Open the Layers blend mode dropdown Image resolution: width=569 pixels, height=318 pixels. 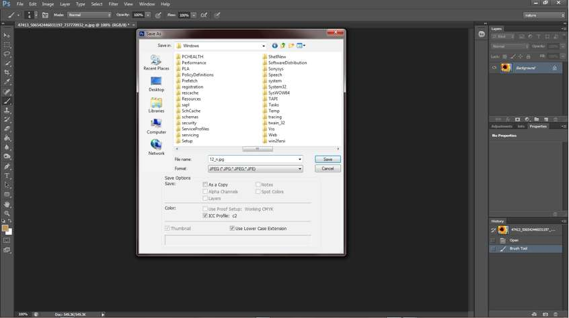[510, 46]
